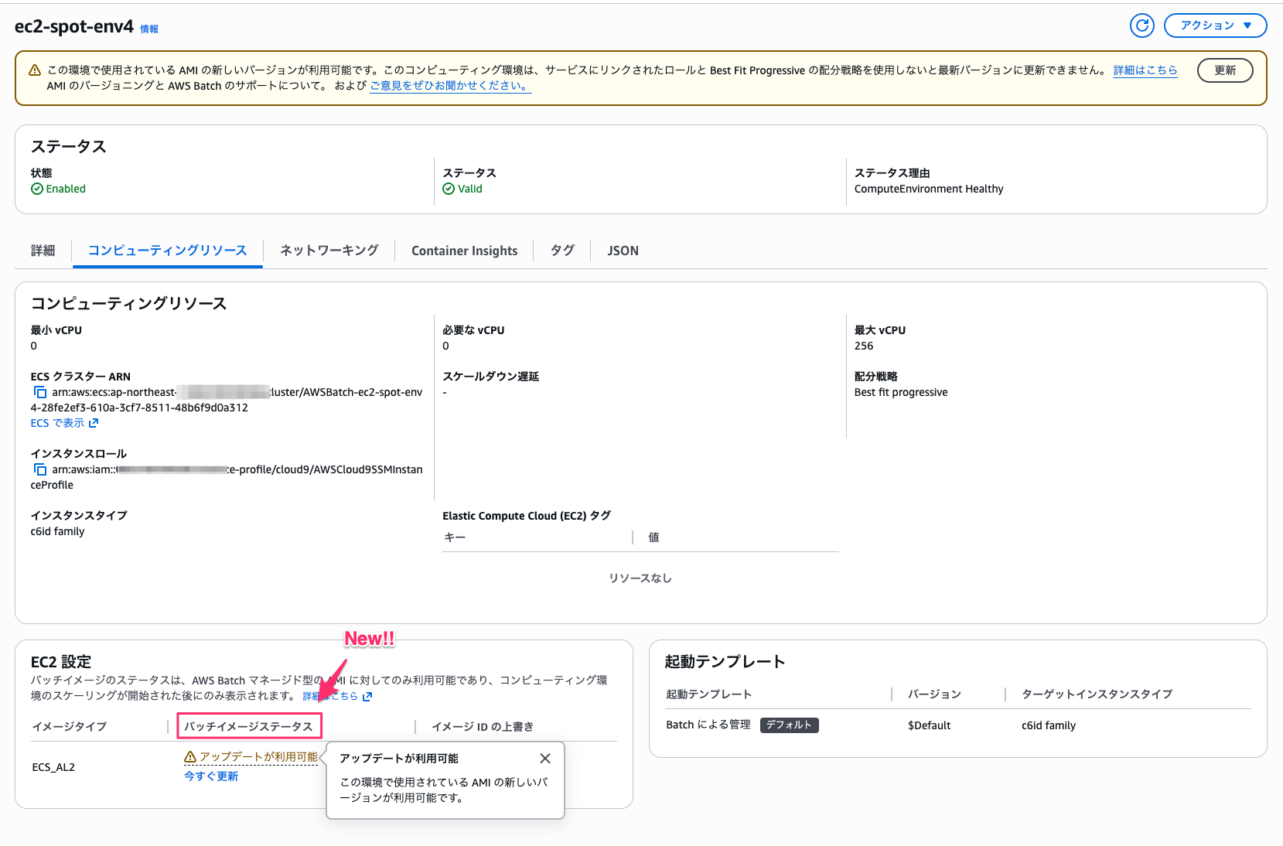Switch to the ネットワーキング tab
Viewport: 1283px width, 846px height.
[328, 250]
